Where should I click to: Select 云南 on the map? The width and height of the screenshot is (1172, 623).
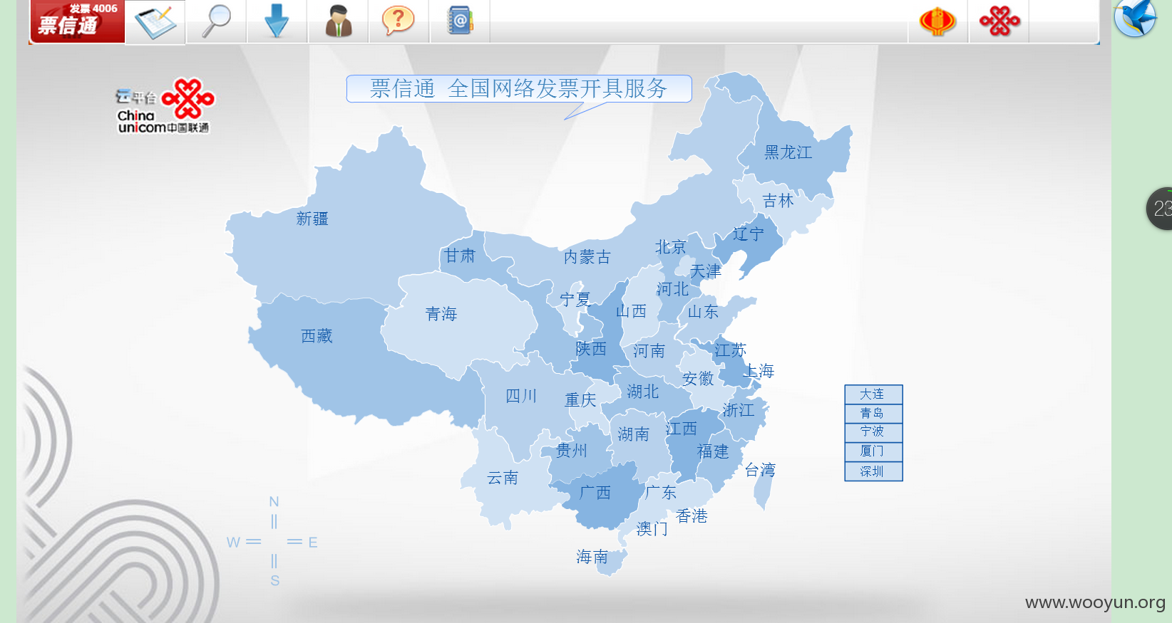coord(503,478)
